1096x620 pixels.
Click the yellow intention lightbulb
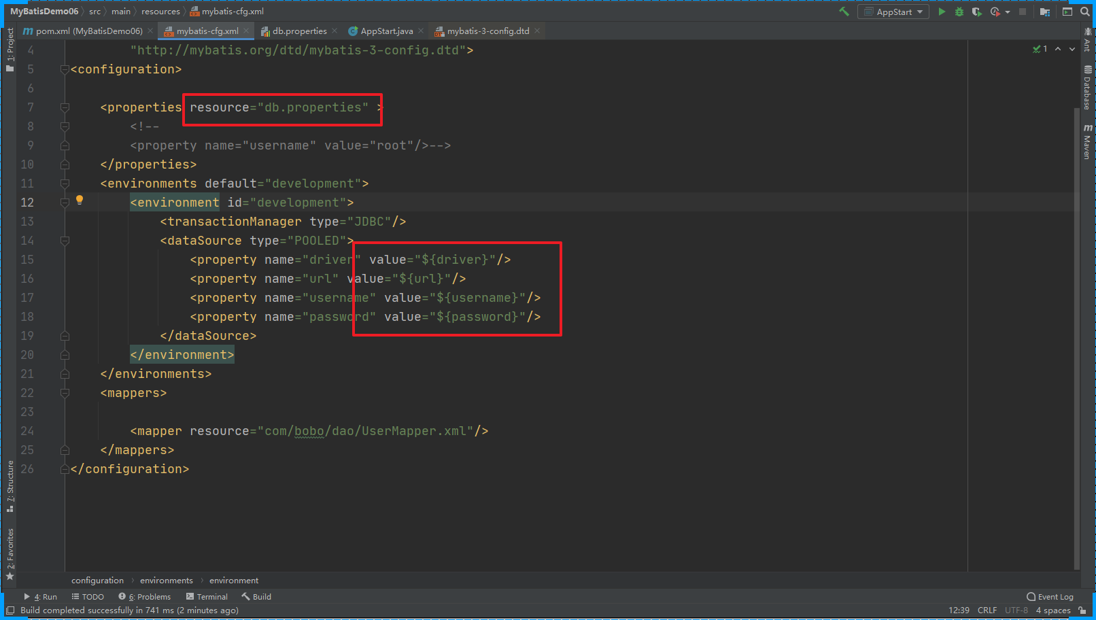click(80, 200)
